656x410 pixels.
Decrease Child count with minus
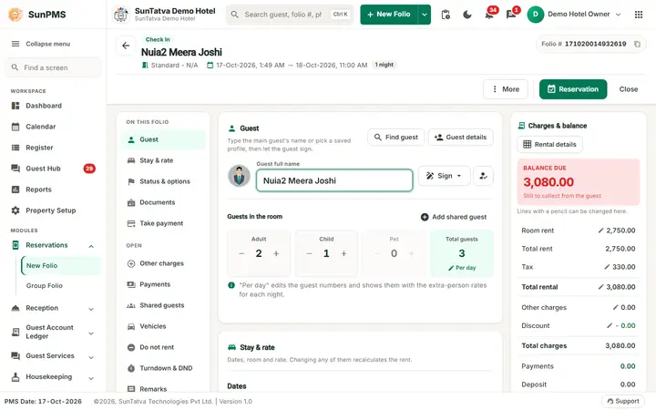tap(309, 253)
